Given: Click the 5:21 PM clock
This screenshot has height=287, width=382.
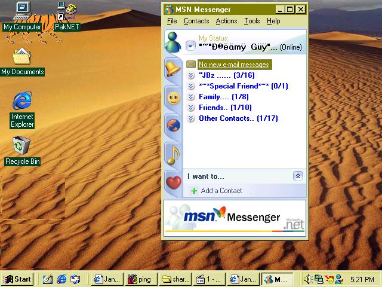Looking at the screenshot, I should [x=362, y=279].
